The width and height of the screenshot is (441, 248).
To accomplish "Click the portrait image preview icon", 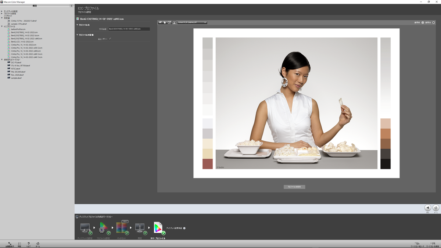I will 174,22.
